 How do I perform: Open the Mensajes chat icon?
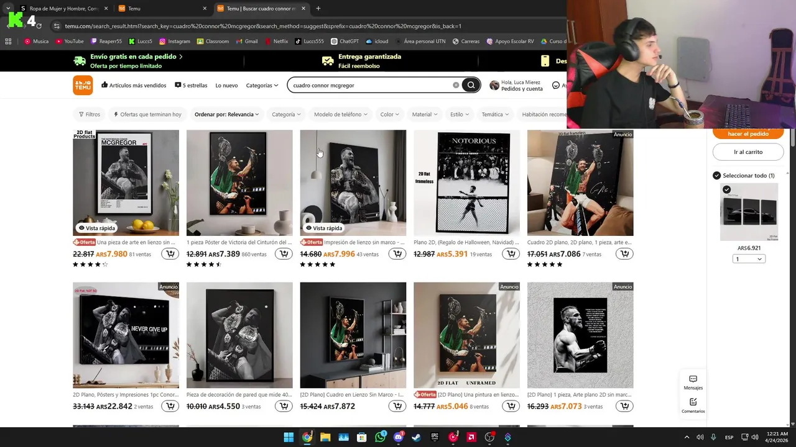coord(693,382)
